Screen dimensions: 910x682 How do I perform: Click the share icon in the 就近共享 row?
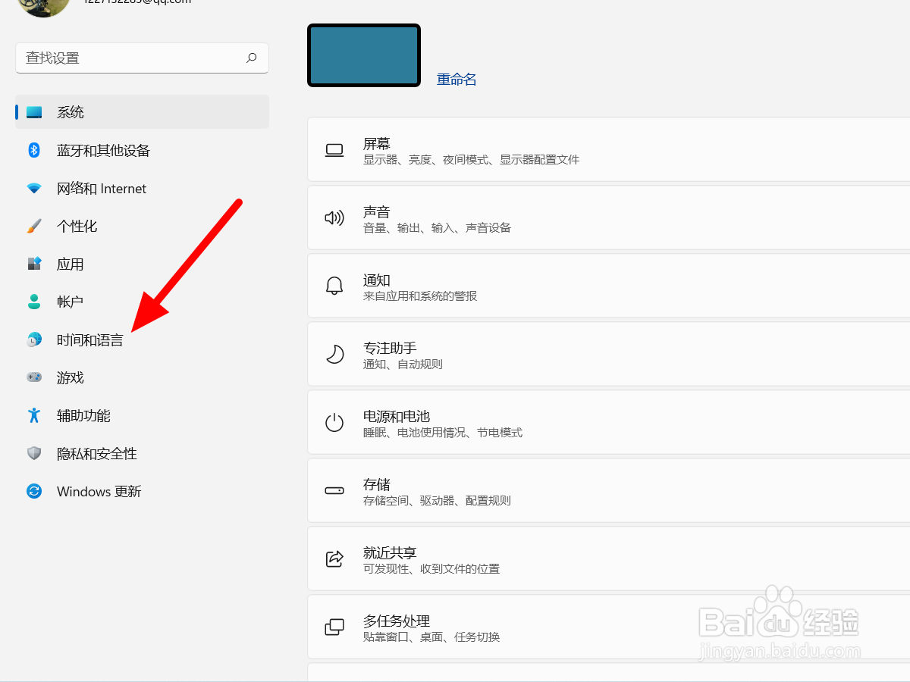click(334, 558)
